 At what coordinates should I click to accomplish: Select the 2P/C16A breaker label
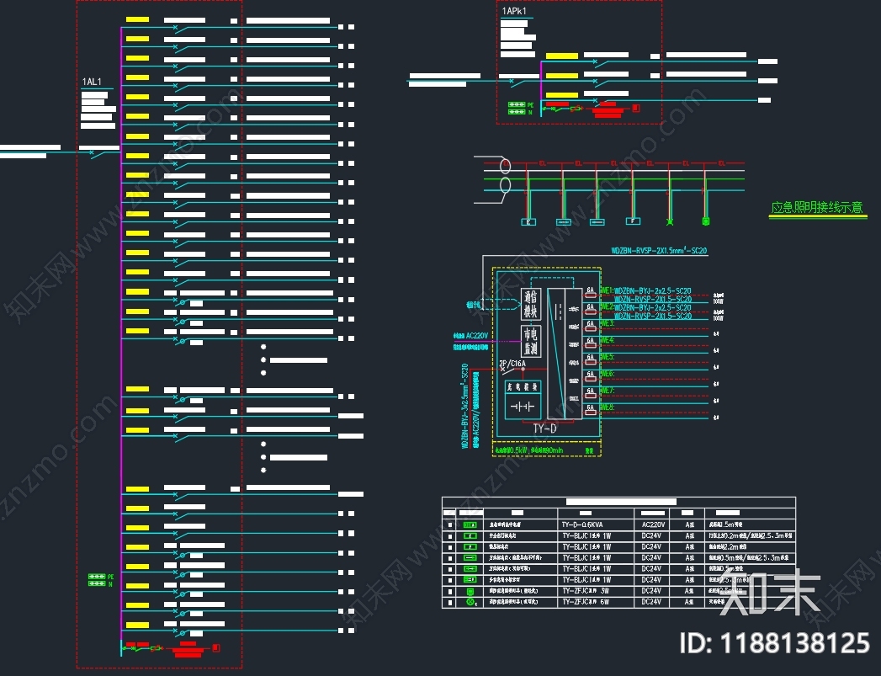(x=512, y=364)
